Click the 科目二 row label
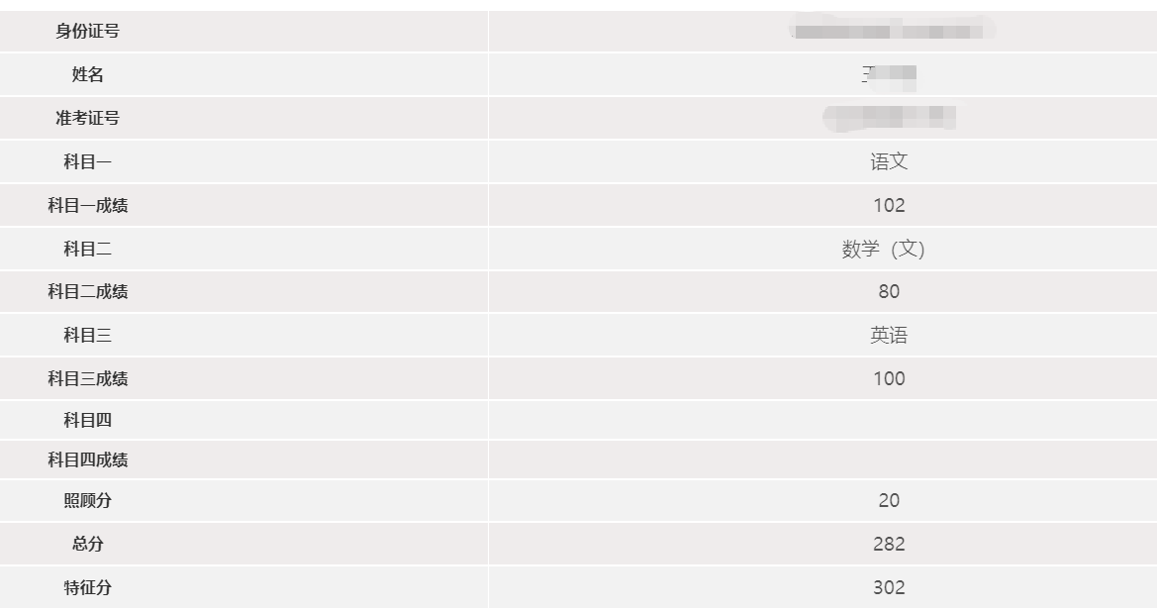The width and height of the screenshot is (1157, 612). [87, 250]
